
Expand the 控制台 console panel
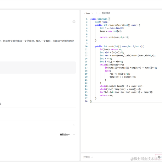coord(88,157)
